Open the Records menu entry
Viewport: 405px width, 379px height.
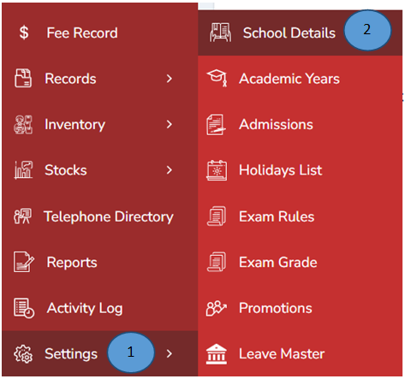coord(100,79)
